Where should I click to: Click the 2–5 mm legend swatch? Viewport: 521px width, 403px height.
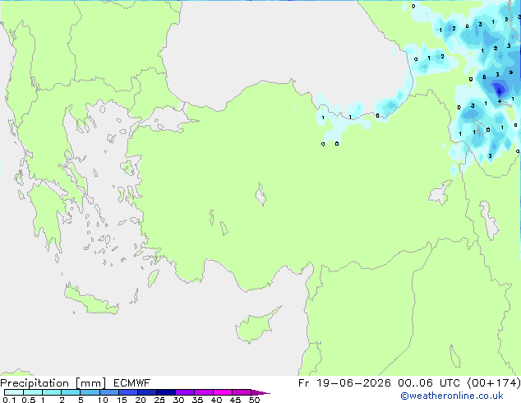(71, 392)
